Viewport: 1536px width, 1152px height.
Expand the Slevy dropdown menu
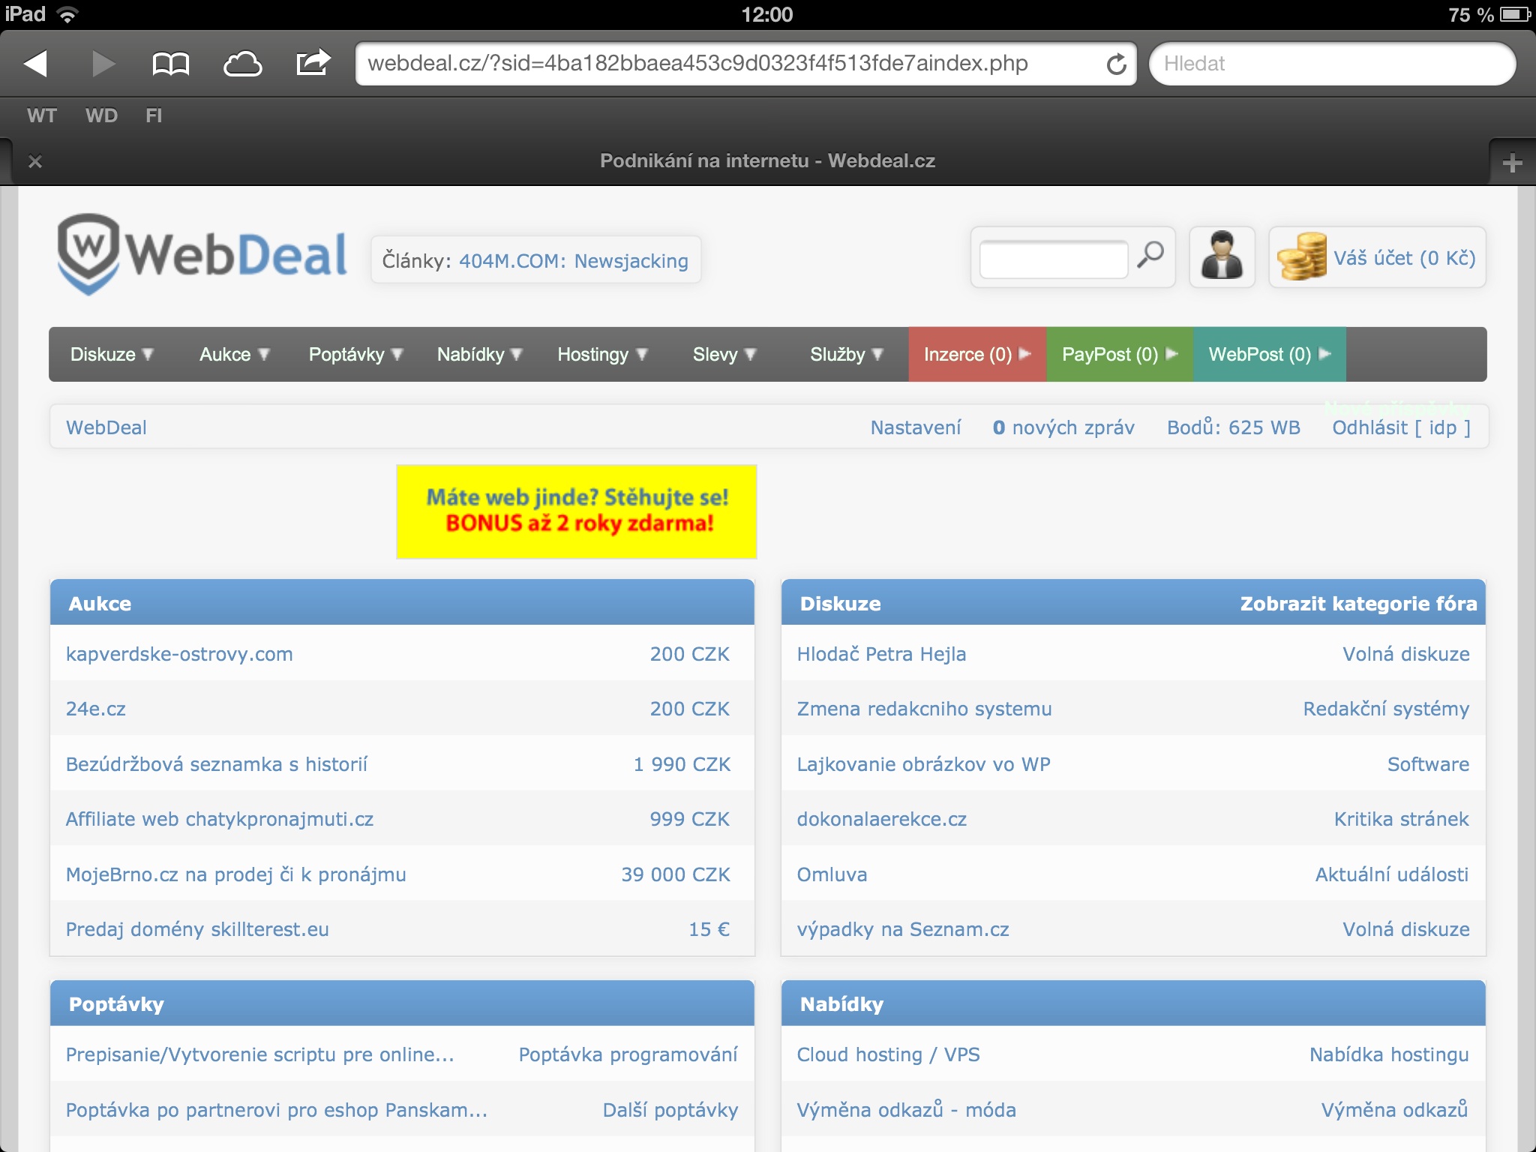pos(724,354)
